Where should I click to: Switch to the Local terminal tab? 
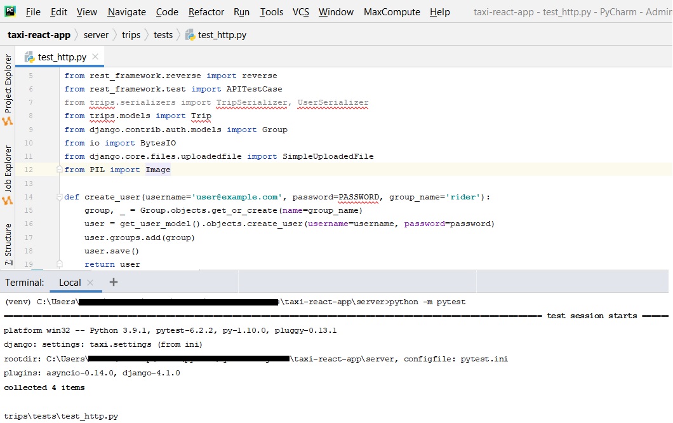tap(70, 282)
